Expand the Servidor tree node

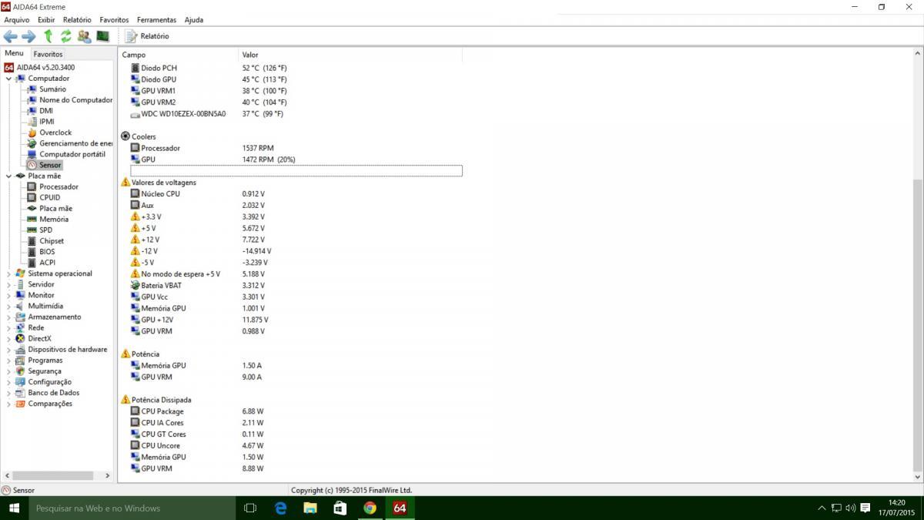click(8, 284)
